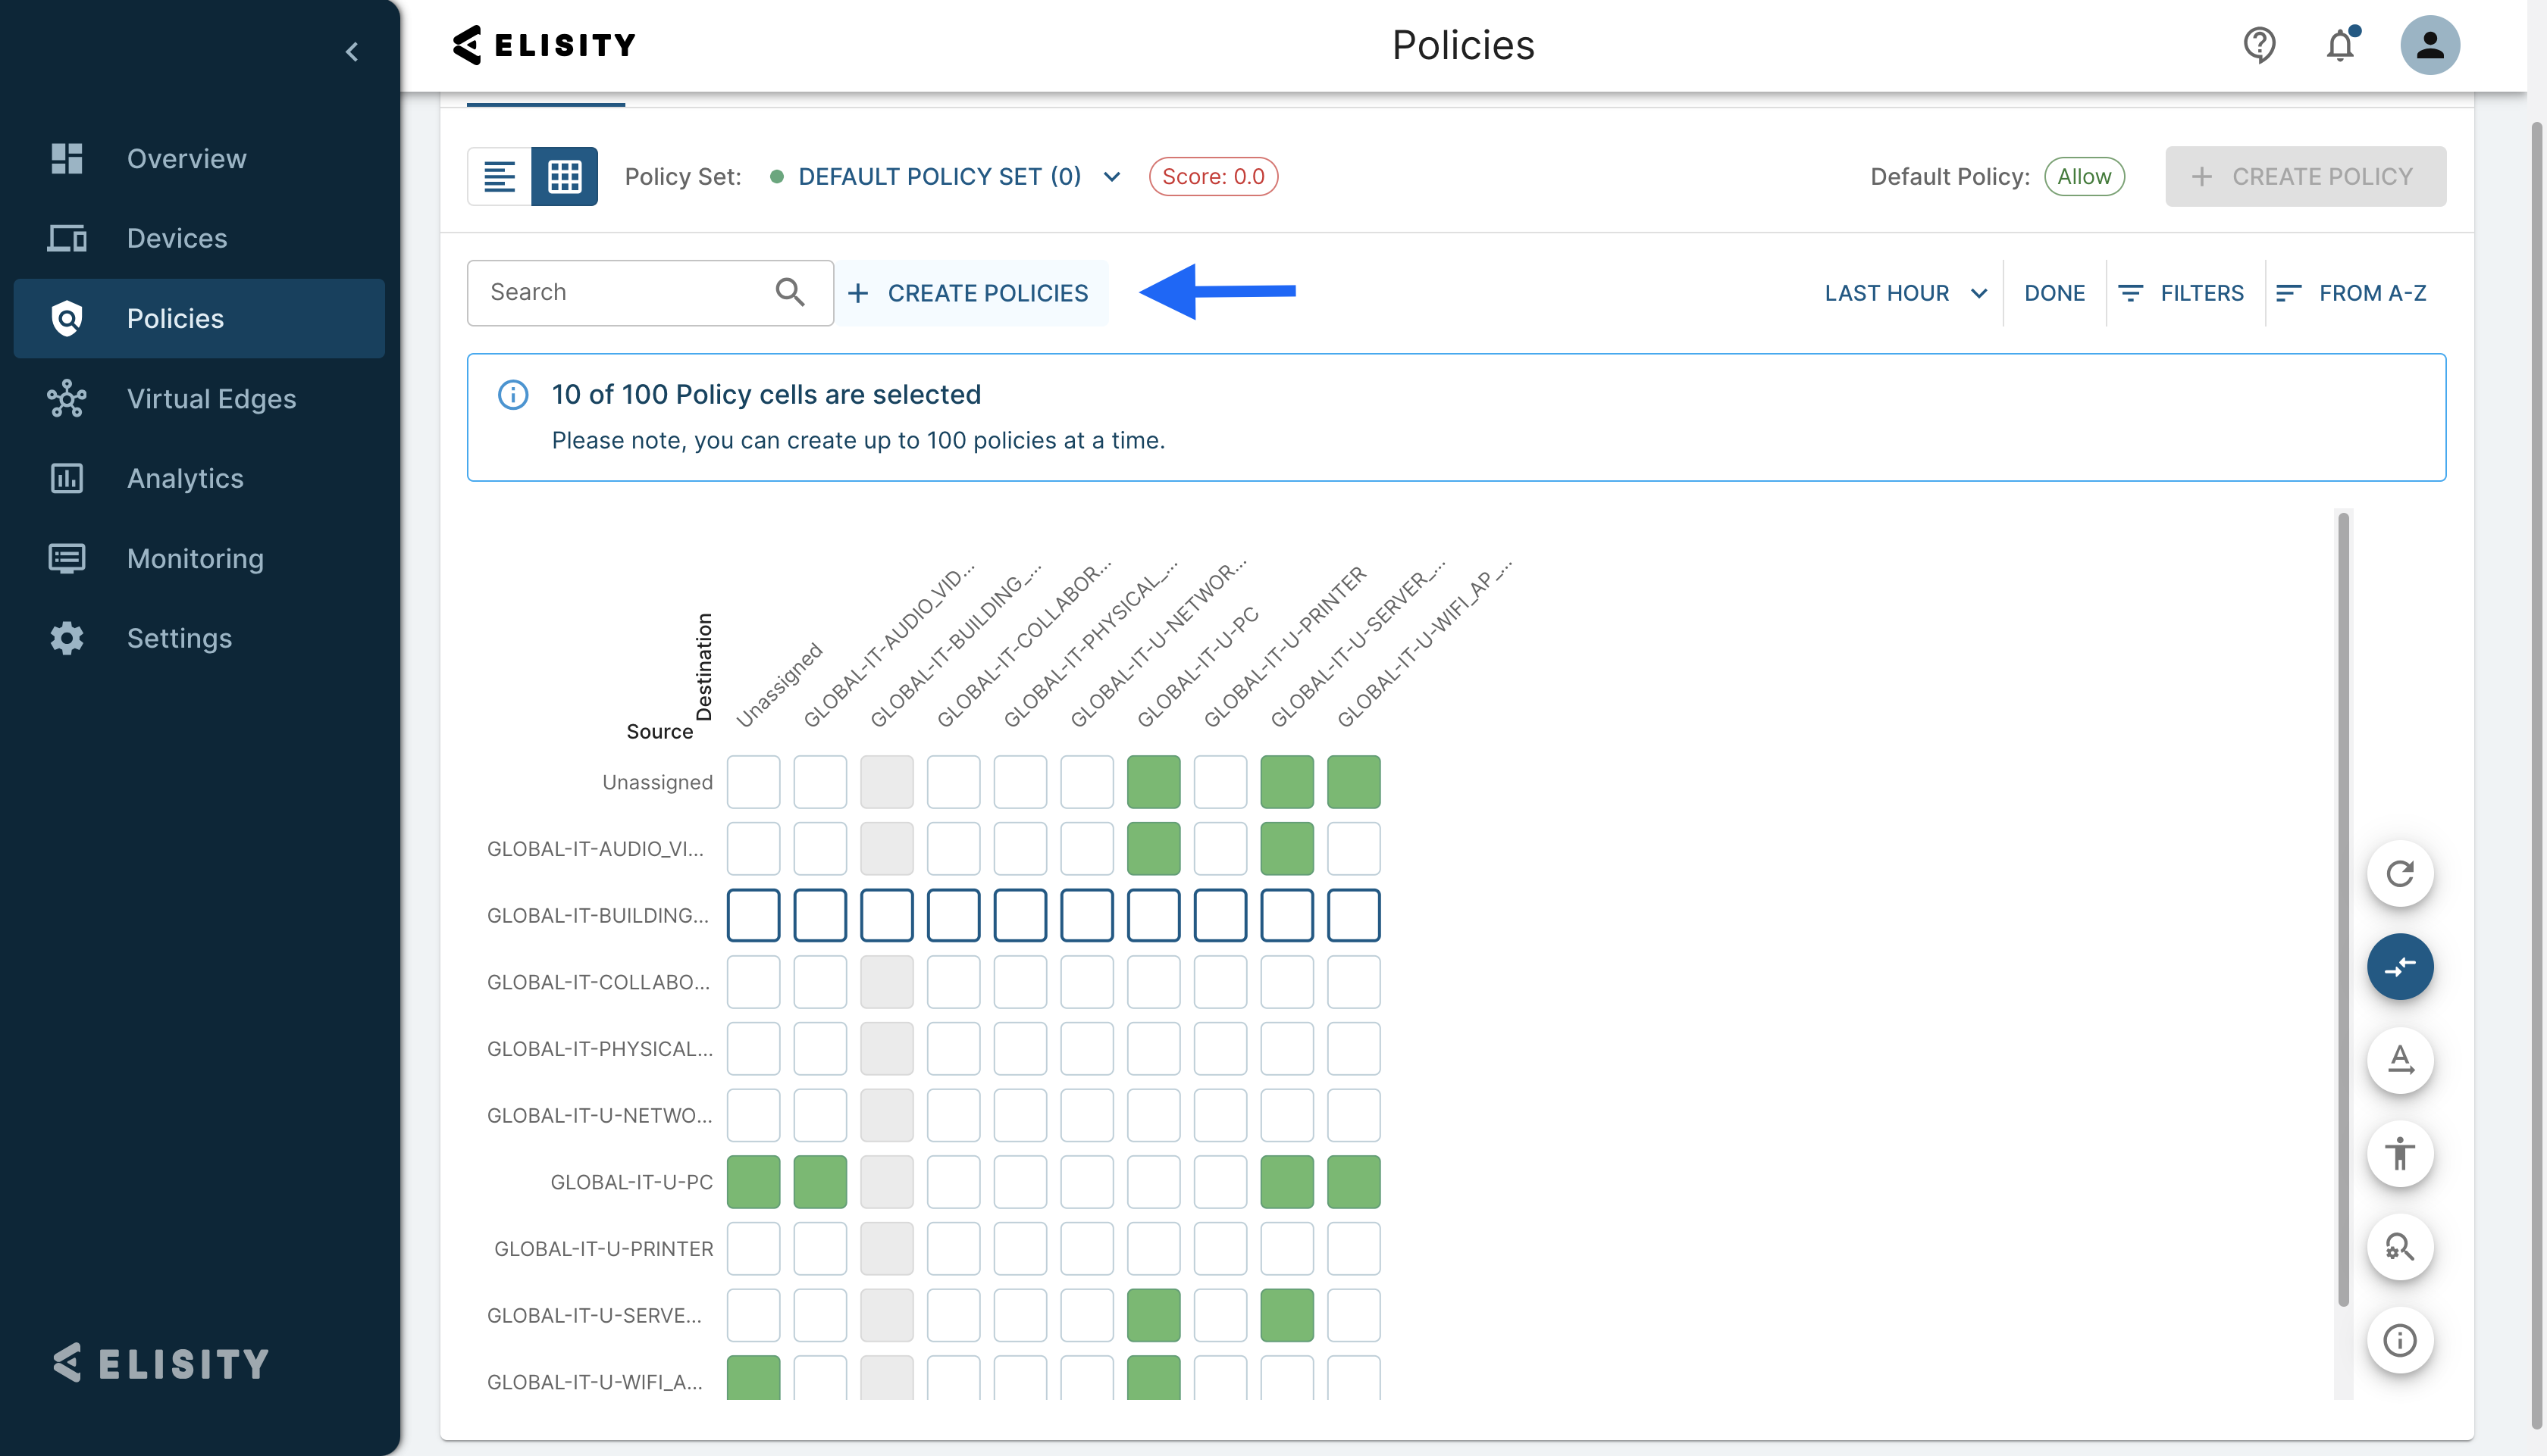Switch to list view of policies
This screenshot has height=1456, width=2547.
coord(500,176)
